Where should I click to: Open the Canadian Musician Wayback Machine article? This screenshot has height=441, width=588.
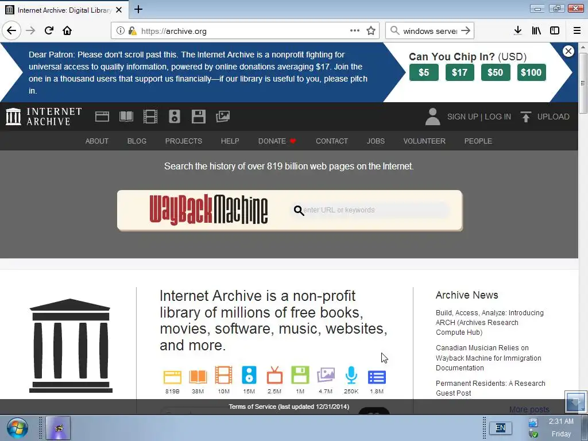(488, 358)
